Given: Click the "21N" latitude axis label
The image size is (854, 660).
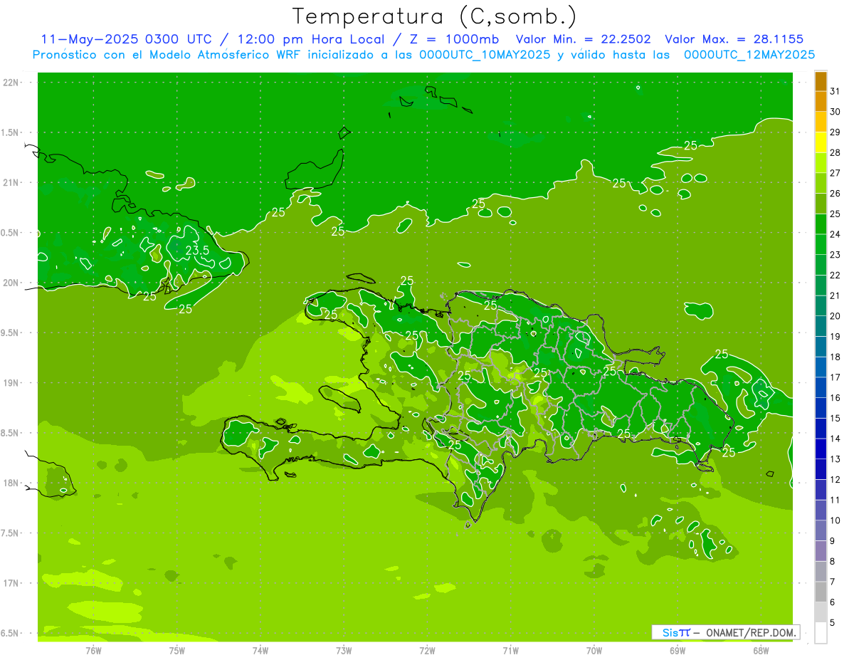Looking at the screenshot, I should tap(11, 182).
